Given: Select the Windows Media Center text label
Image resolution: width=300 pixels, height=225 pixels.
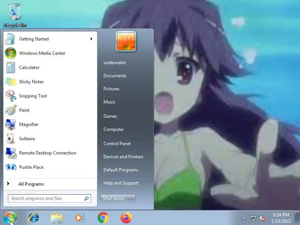Looking at the screenshot, I should click(42, 53).
